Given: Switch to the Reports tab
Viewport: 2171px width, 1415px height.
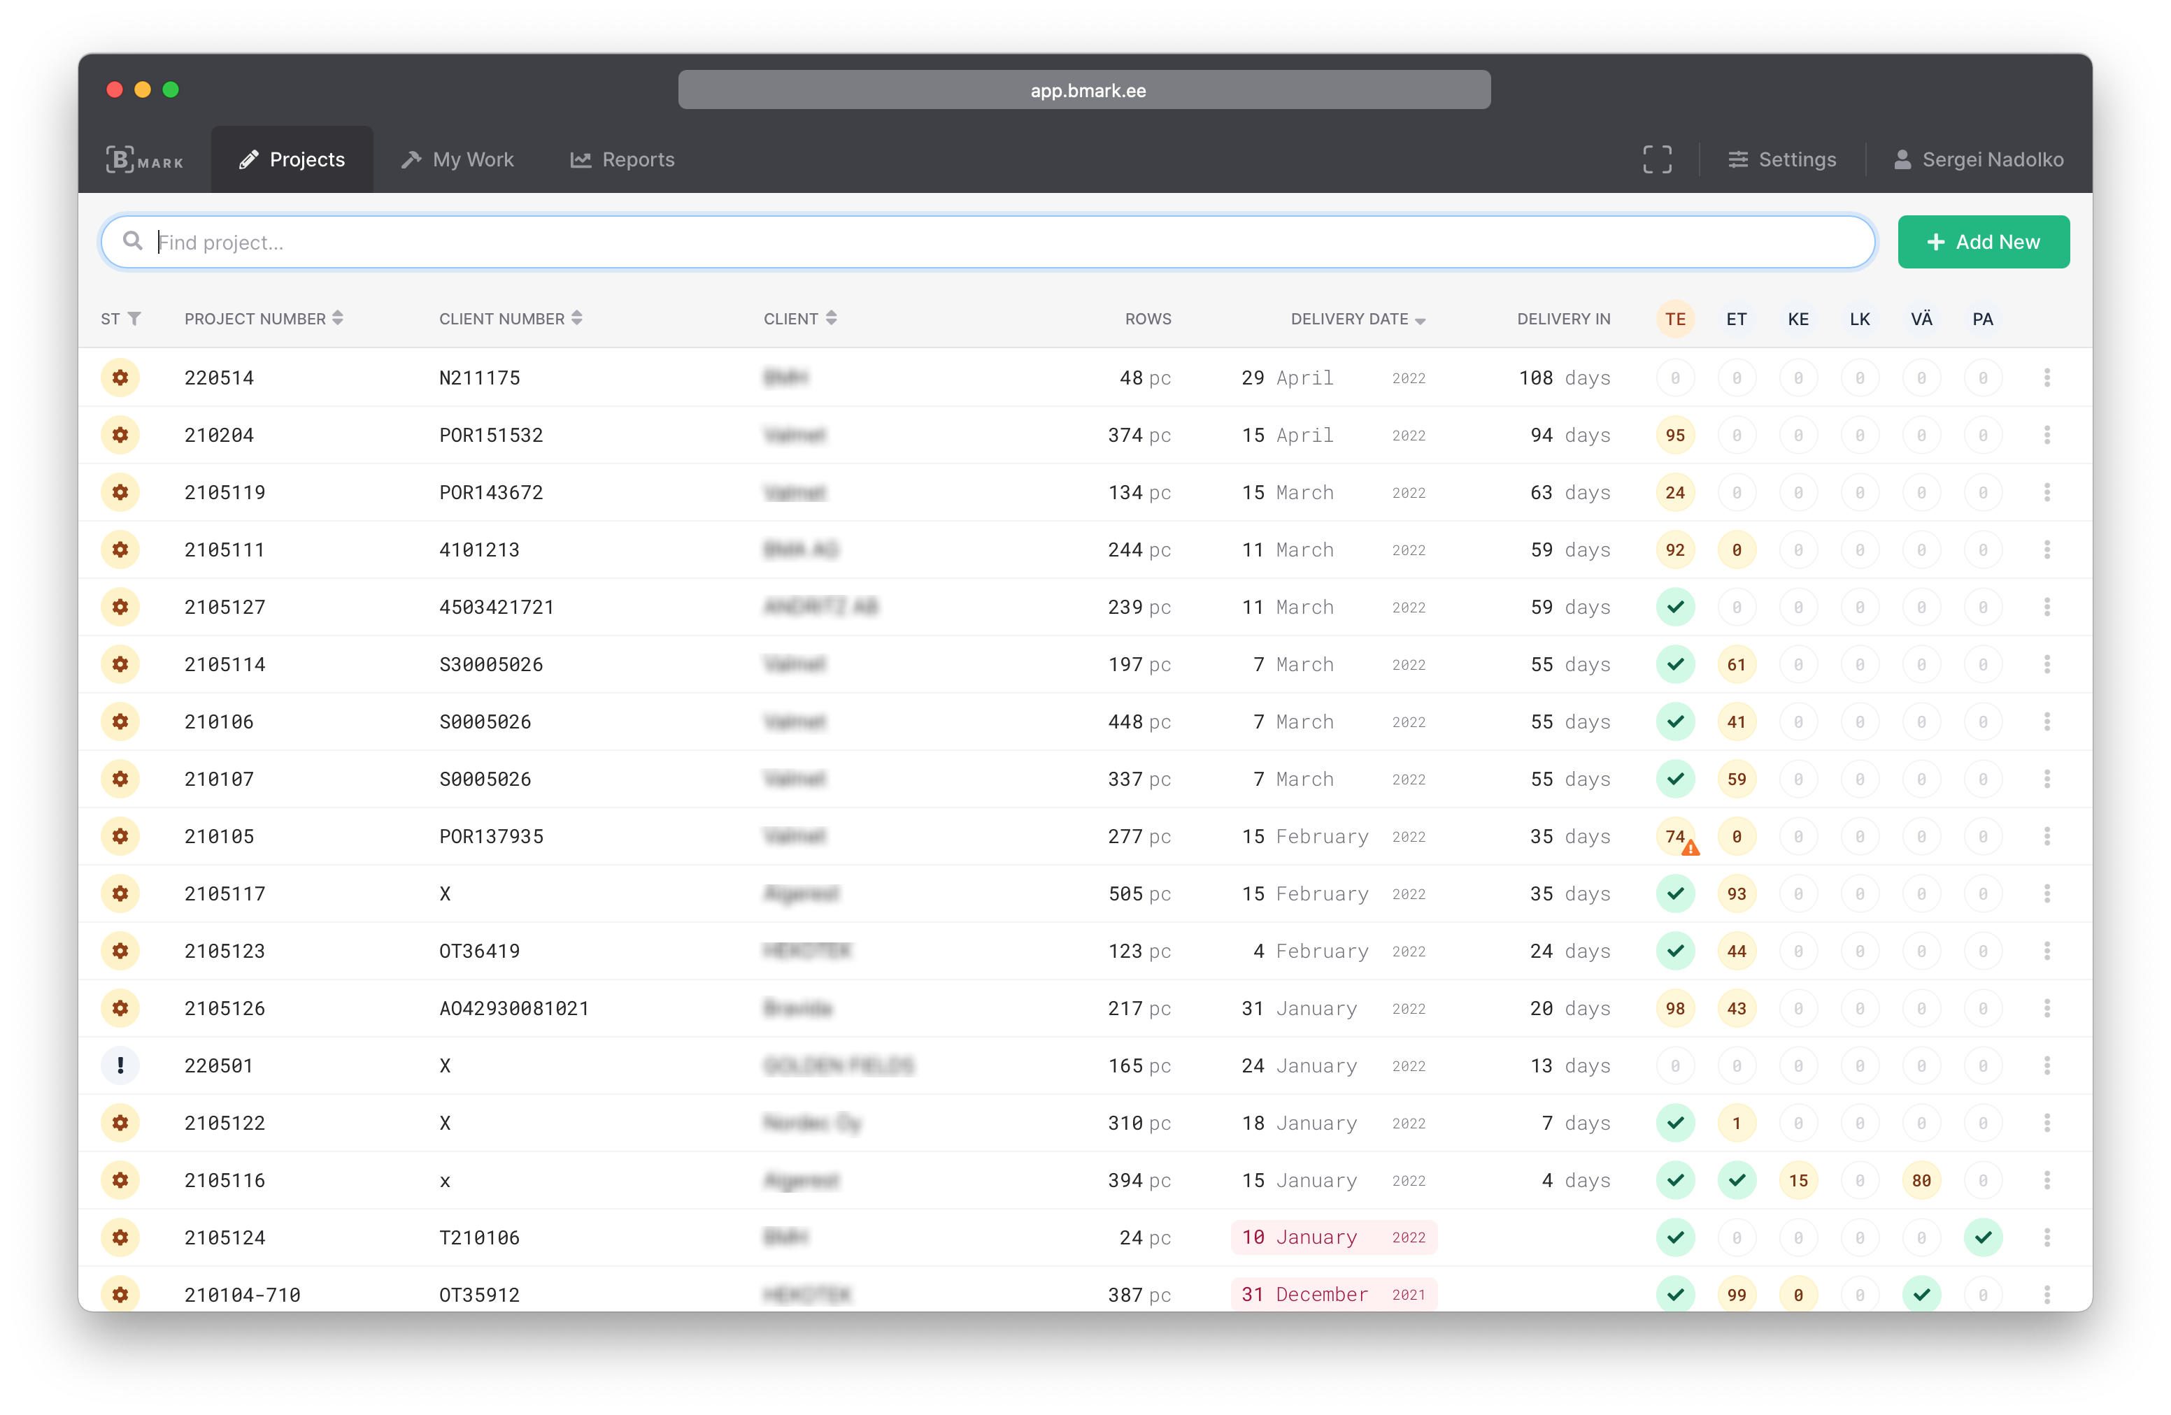Looking at the screenshot, I should (639, 159).
